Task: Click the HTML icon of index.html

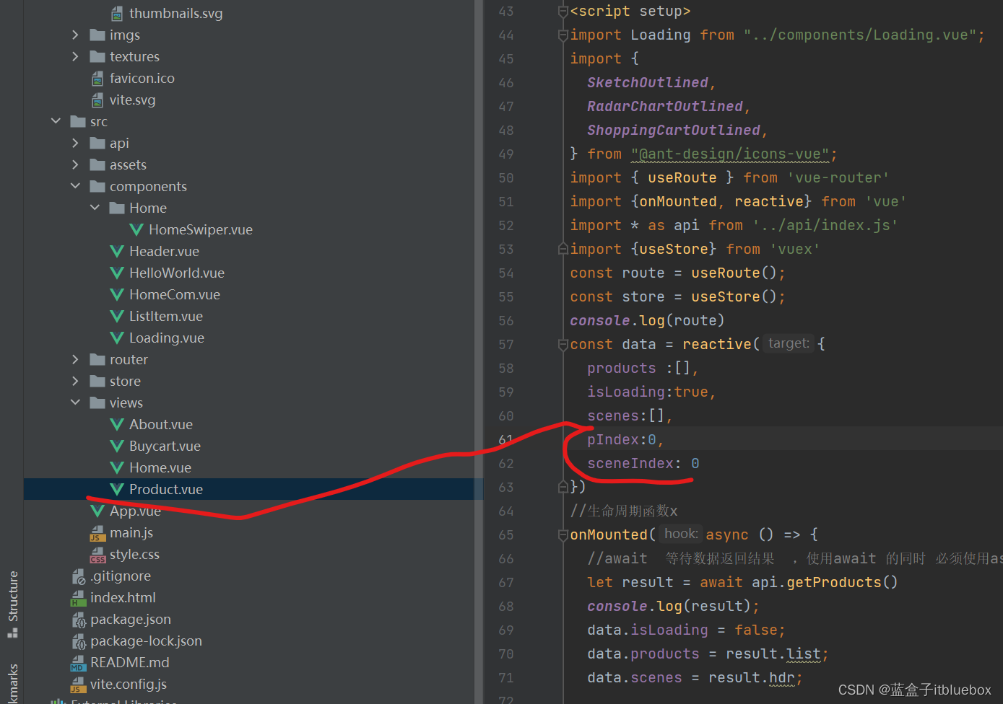Action: [78, 598]
